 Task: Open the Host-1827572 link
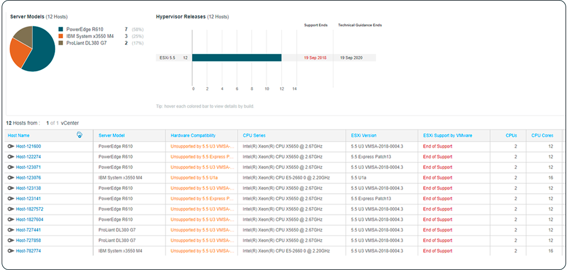point(30,209)
